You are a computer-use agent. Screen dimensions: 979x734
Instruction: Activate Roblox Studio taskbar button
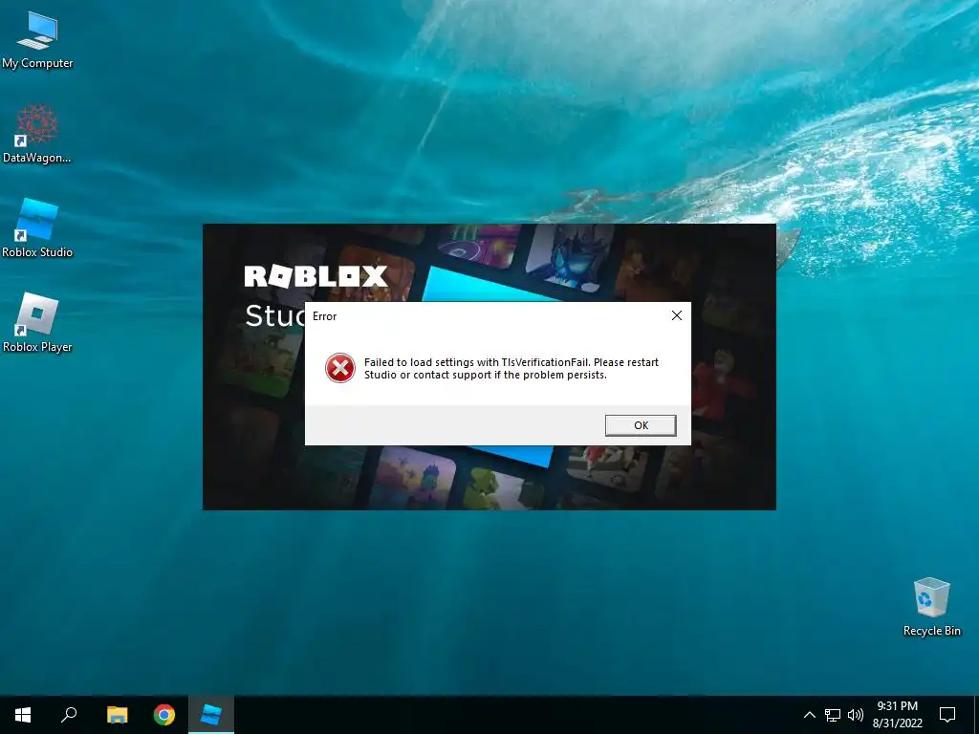point(211,715)
